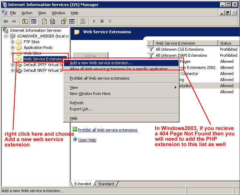Expand Default NNTP Virtual Server node
The image size is (240, 195).
pyautogui.click(x=13, y=70)
